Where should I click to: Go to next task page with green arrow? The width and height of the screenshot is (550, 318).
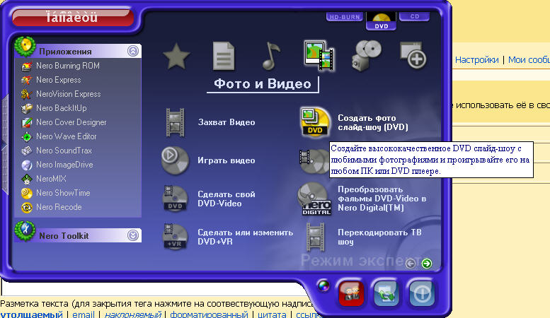point(426,264)
